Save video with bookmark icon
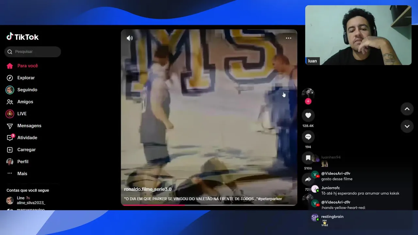 pos(308,158)
